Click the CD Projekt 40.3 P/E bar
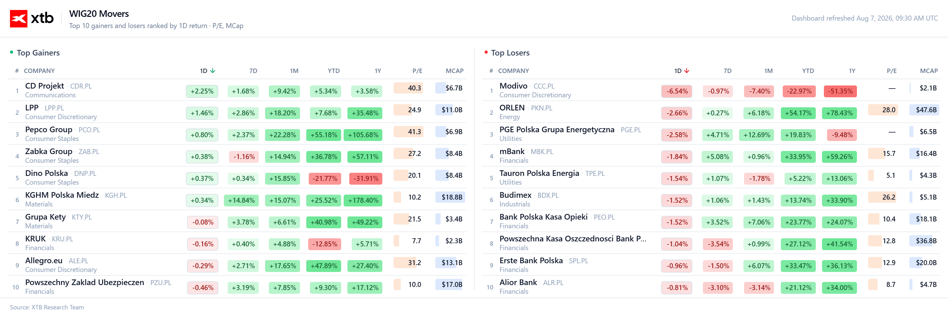 (408, 88)
